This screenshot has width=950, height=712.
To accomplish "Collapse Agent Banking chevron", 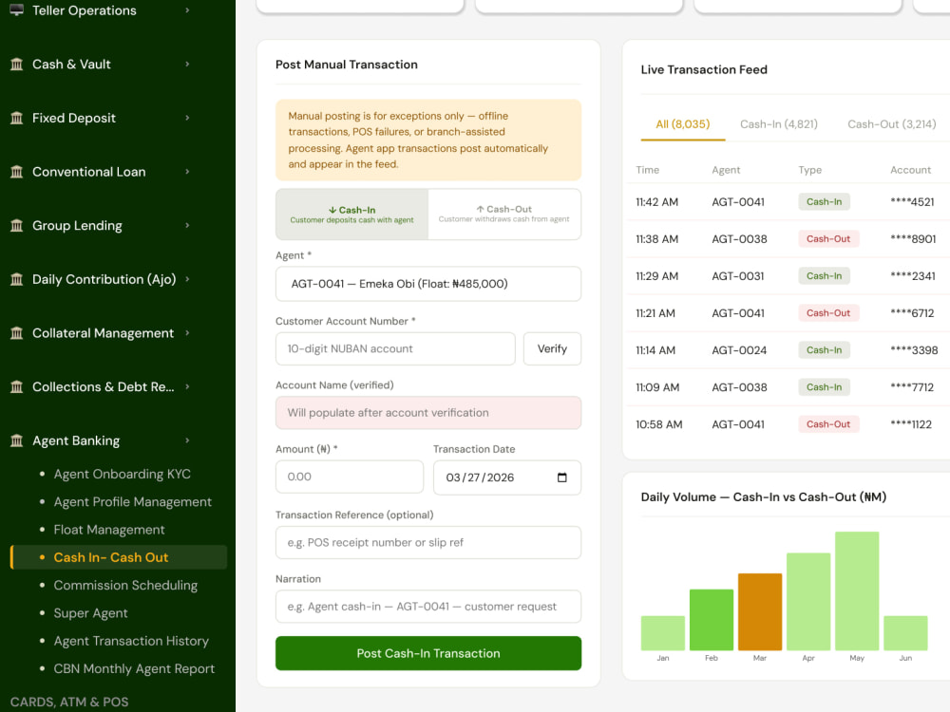I will click(x=187, y=440).
